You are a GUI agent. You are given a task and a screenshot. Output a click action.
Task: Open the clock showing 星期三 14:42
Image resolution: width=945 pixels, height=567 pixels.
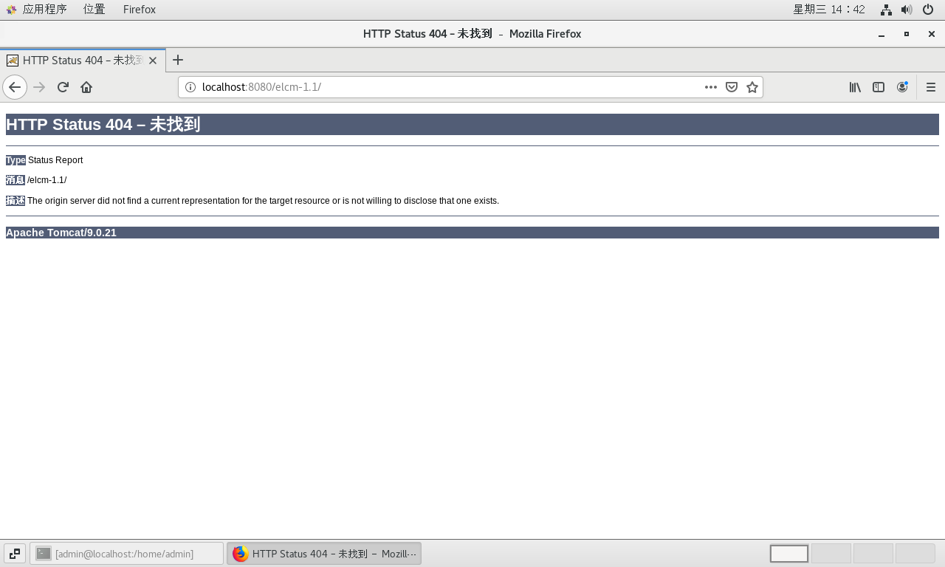tap(829, 10)
